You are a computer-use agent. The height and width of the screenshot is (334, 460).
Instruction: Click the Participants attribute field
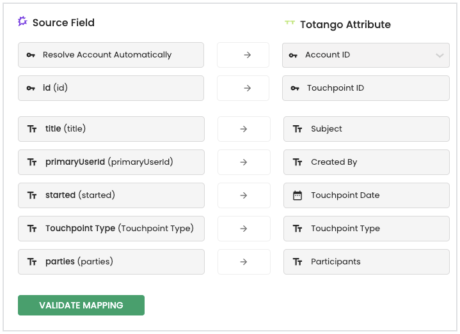coord(367,262)
